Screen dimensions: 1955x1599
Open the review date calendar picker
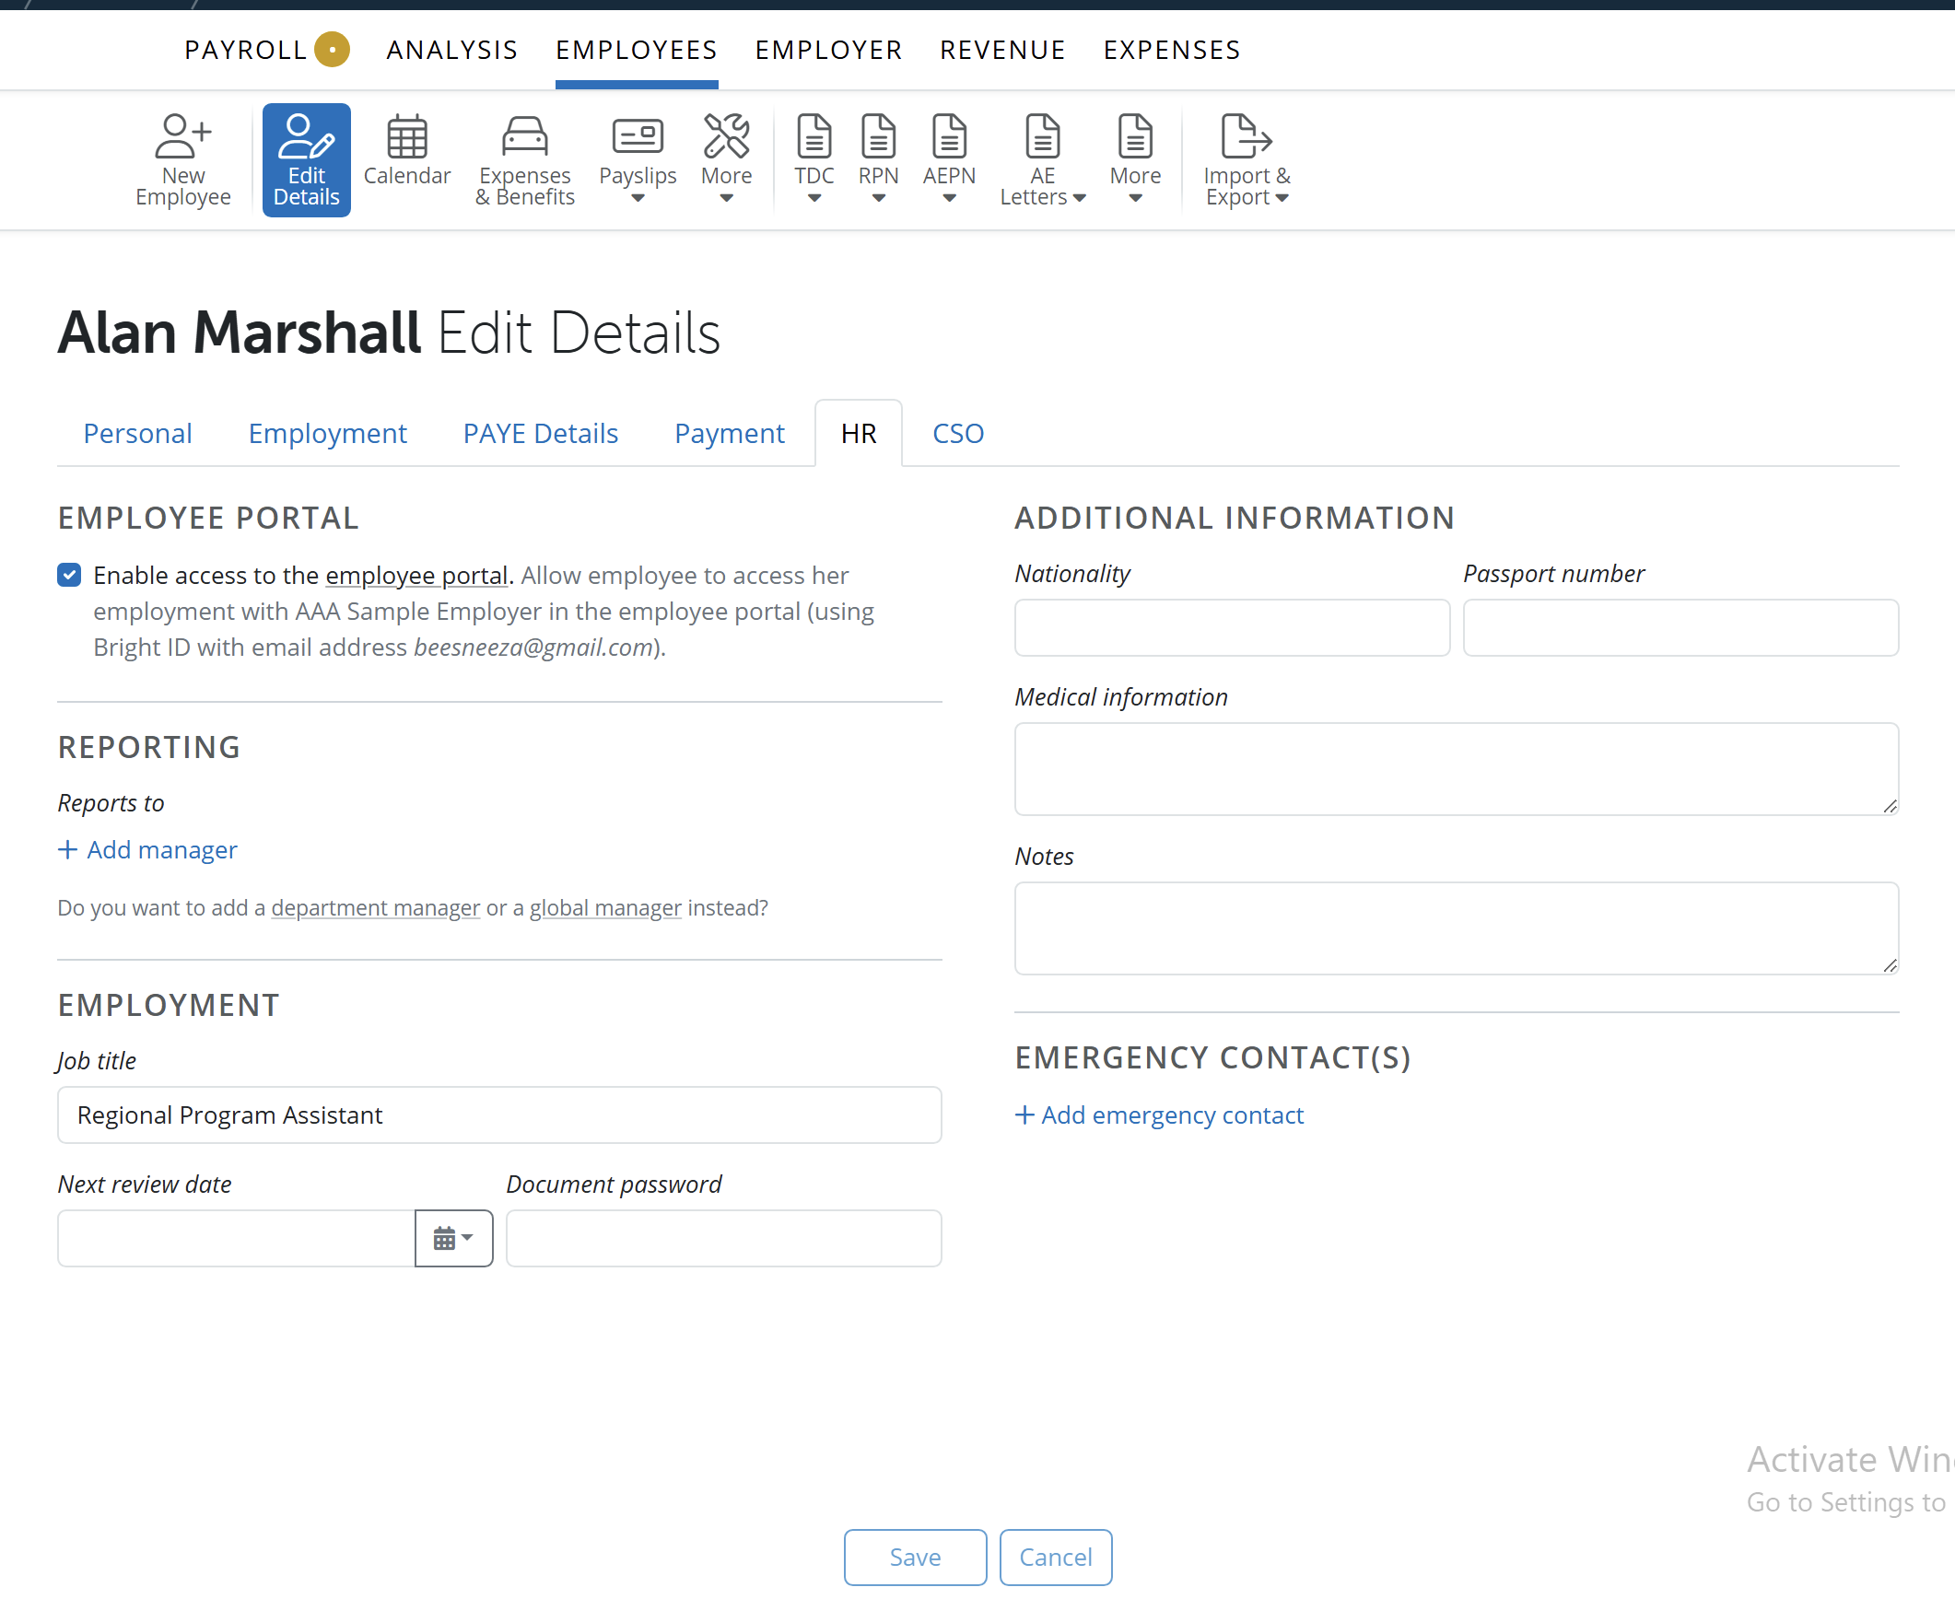pyautogui.click(x=454, y=1238)
